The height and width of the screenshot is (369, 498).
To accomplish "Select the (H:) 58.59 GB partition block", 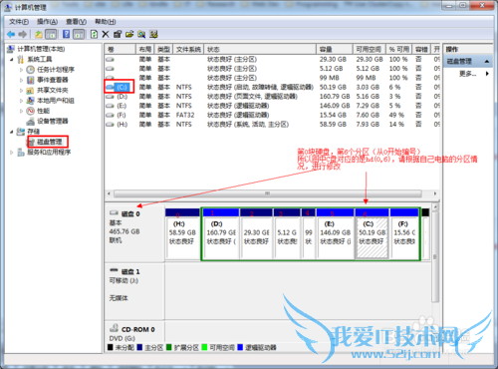I will (x=182, y=233).
